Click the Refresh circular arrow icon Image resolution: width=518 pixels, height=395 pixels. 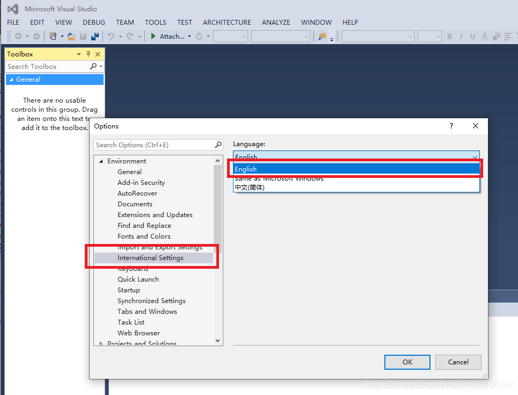click(199, 37)
